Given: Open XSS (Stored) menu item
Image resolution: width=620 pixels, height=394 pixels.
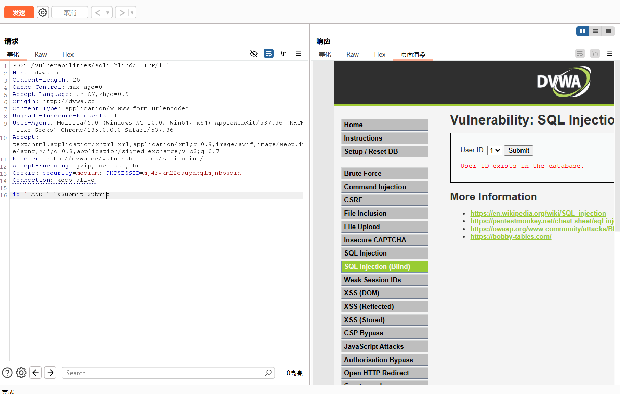Looking at the screenshot, I should point(385,320).
